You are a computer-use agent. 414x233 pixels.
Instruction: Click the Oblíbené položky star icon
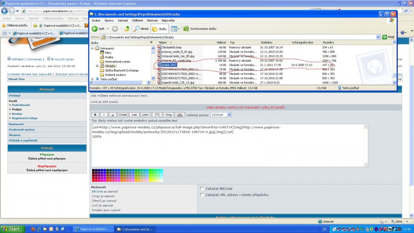[x=4, y=26]
